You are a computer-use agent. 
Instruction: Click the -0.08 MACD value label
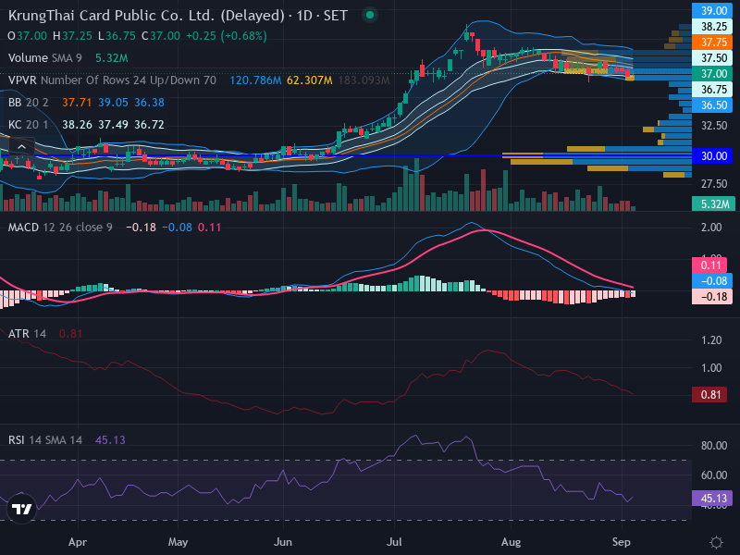pyautogui.click(x=712, y=281)
